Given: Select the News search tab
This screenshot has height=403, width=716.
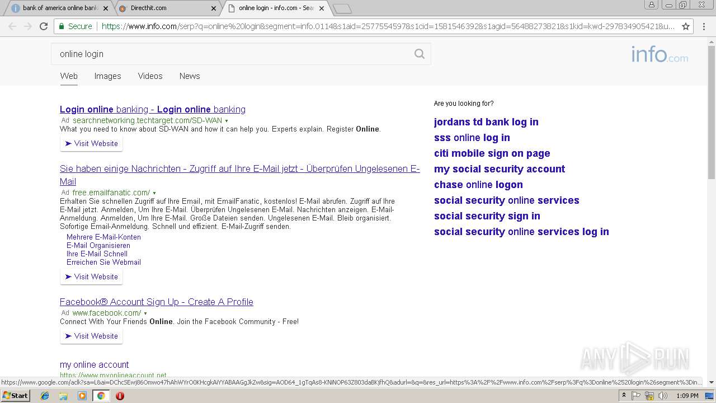Looking at the screenshot, I should click(x=190, y=76).
